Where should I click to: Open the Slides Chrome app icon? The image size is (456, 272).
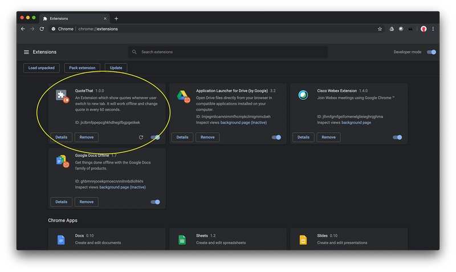point(303,240)
